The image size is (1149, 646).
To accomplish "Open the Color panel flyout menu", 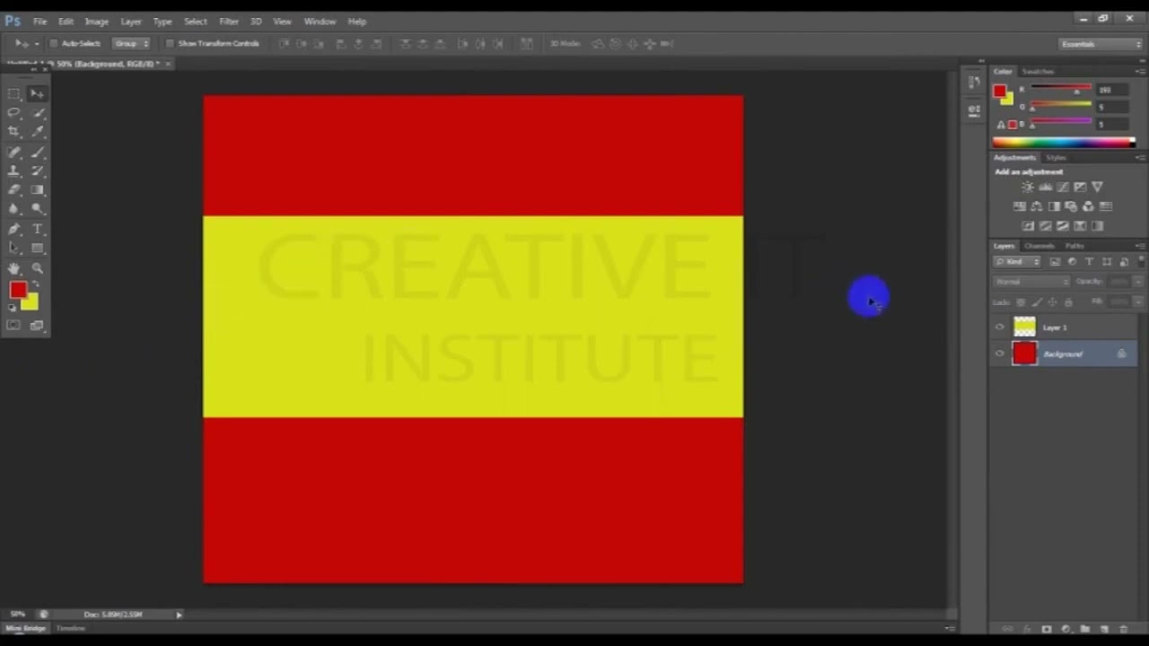I will click(x=1140, y=72).
